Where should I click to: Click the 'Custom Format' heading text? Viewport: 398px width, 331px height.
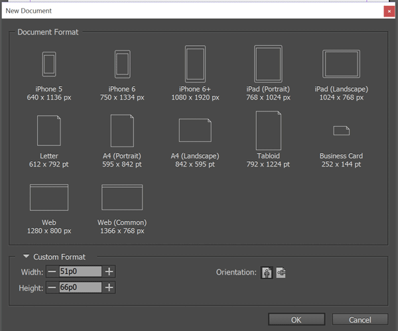pyautogui.click(x=60, y=257)
